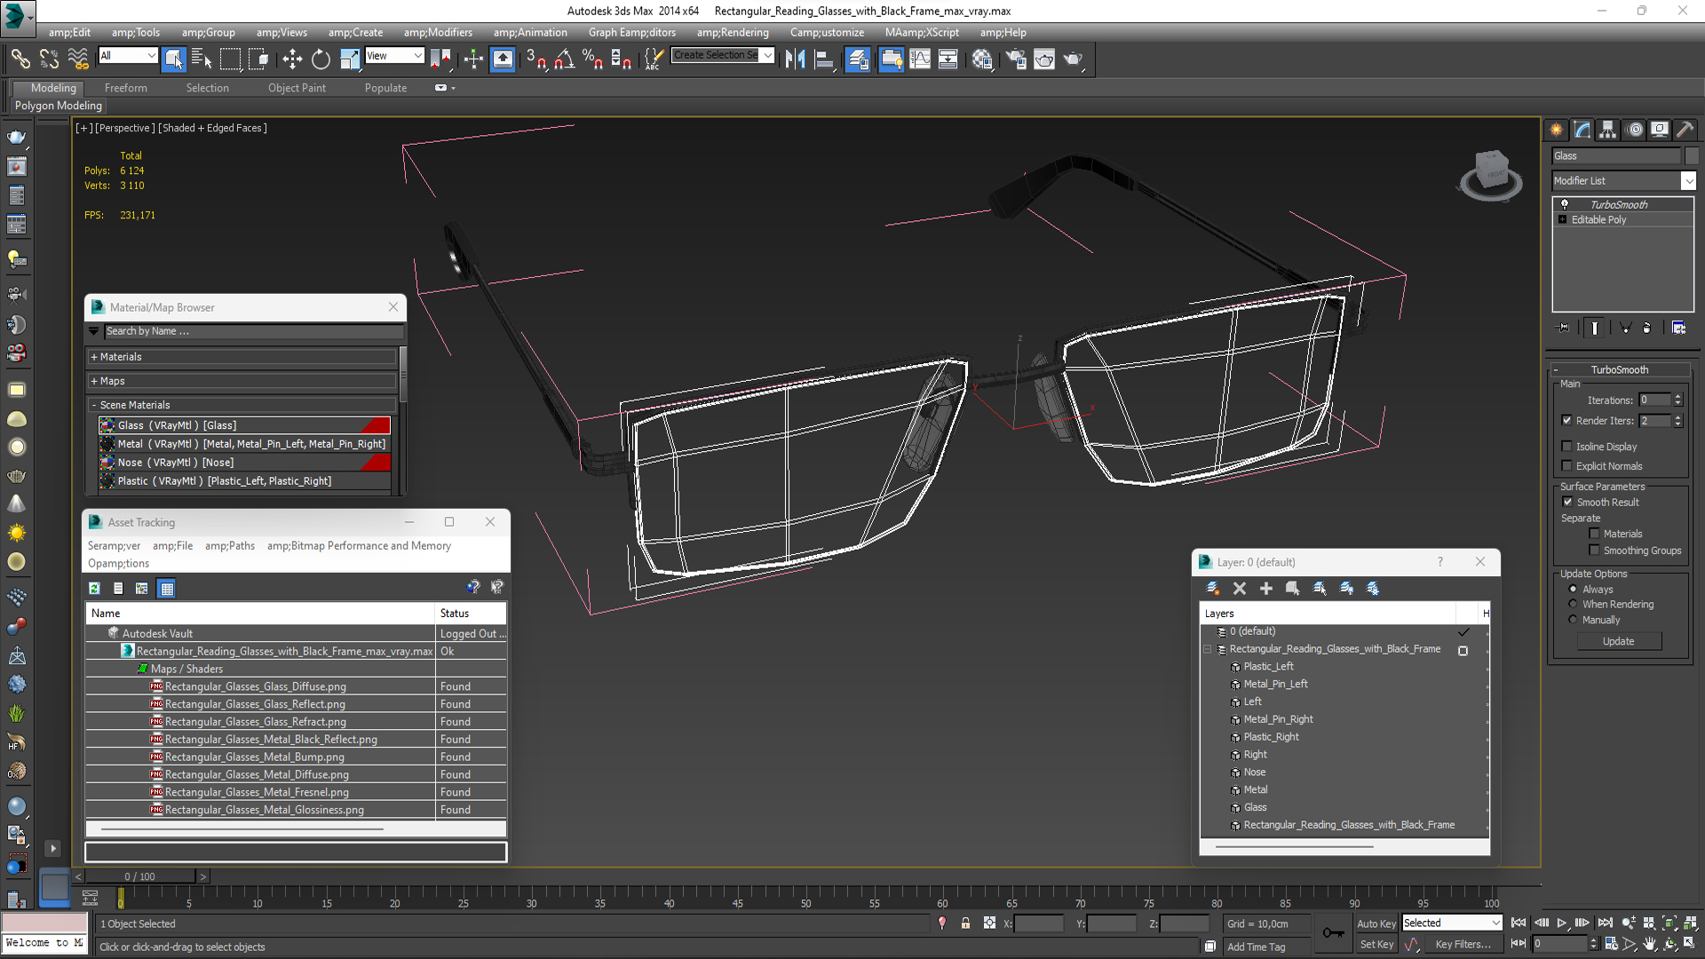The height and width of the screenshot is (959, 1705).
Task: Select the Move tool in the toolbar
Action: coord(292,59)
